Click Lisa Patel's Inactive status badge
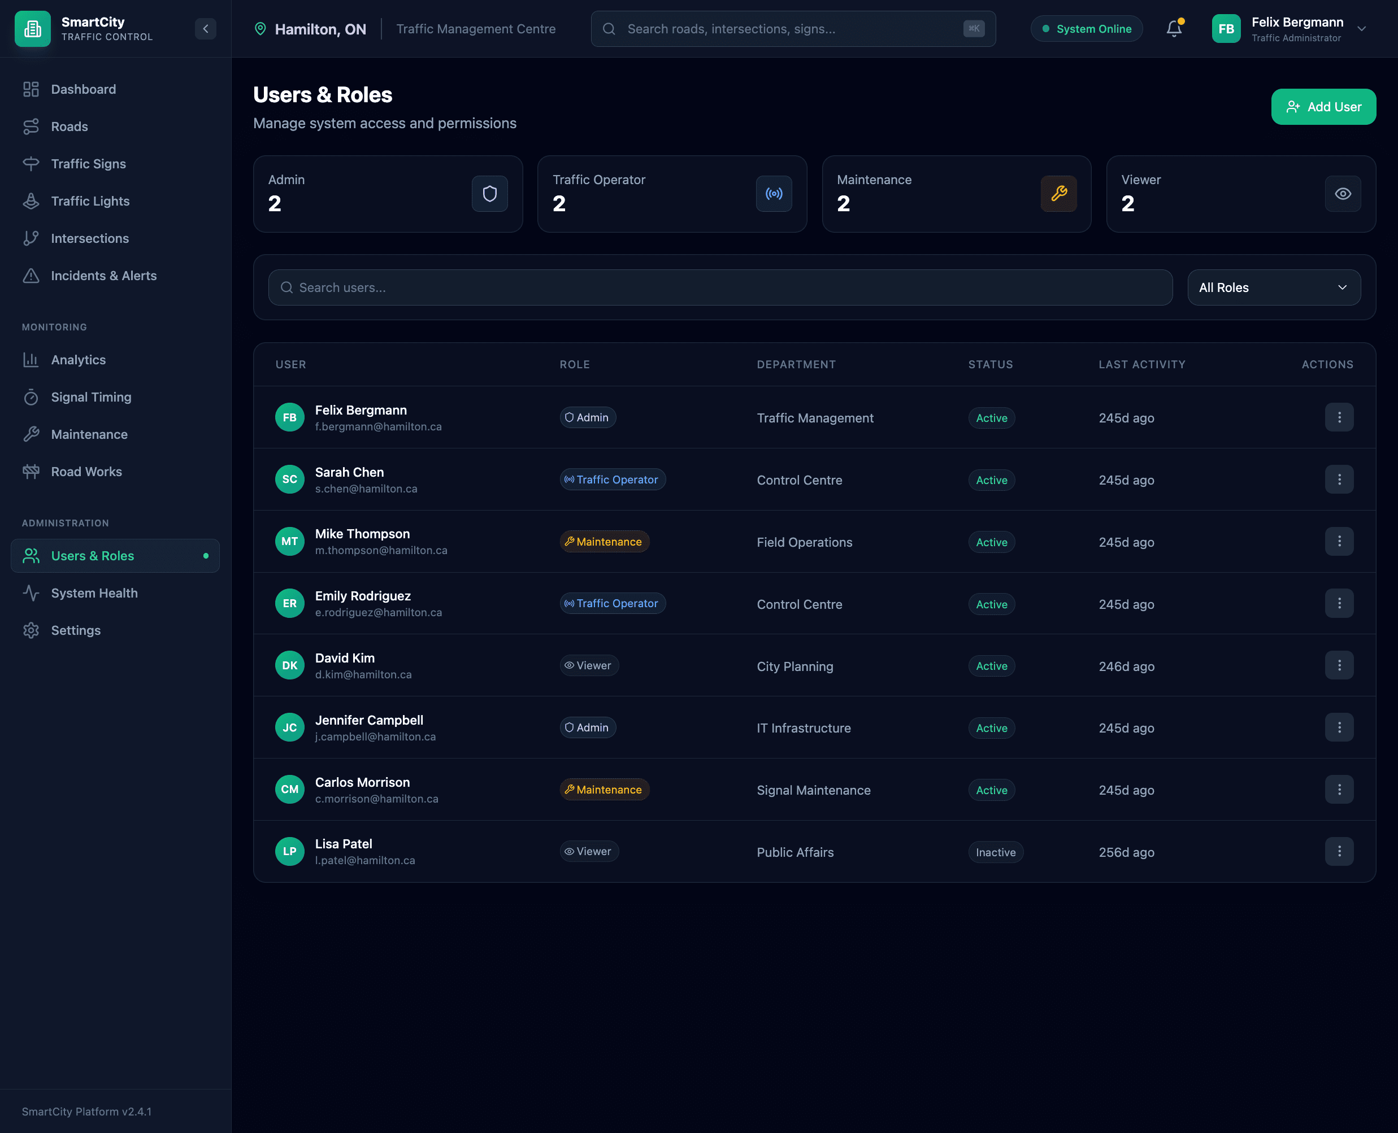This screenshot has height=1133, width=1398. pyautogui.click(x=995, y=852)
